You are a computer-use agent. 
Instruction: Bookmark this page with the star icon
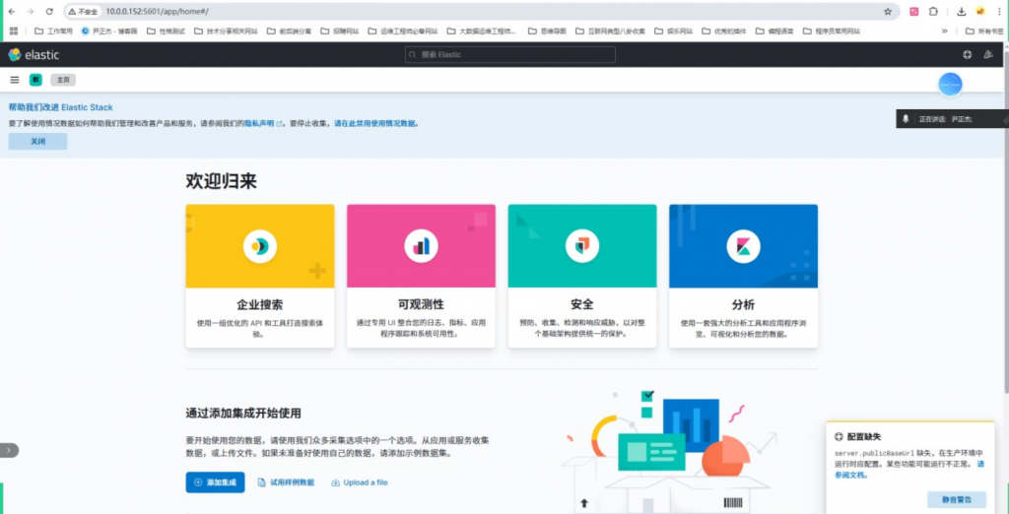pyautogui.click(x=888, y=12)
